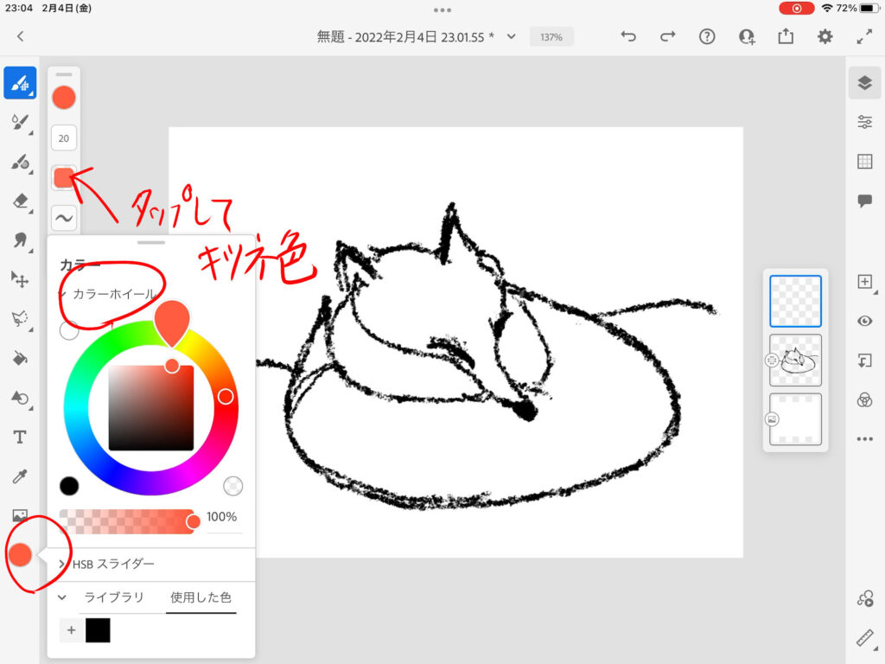The width and height of the screenshot is (885, 664).
Task: Switch to the ライブラリ tab
Action: point(113,597)
